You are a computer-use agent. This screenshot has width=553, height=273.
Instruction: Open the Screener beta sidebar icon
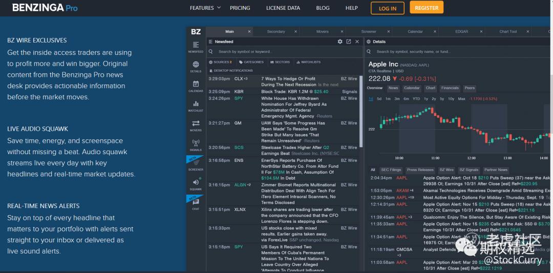[x=196, y=165]
